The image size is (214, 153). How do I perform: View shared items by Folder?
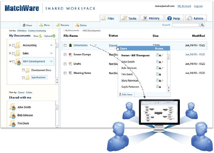point(29,92)
